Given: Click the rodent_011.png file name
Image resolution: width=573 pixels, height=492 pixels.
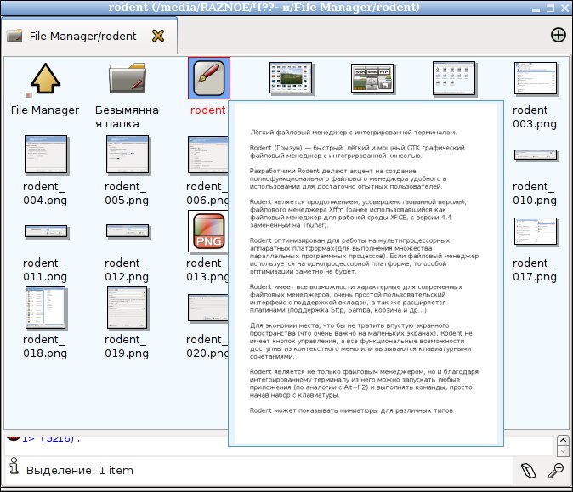Looking at the screenshot, I should pyautogui.click(x=45, y=269).
